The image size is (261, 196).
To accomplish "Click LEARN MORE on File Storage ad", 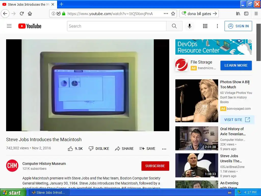I will pos(236,65).
